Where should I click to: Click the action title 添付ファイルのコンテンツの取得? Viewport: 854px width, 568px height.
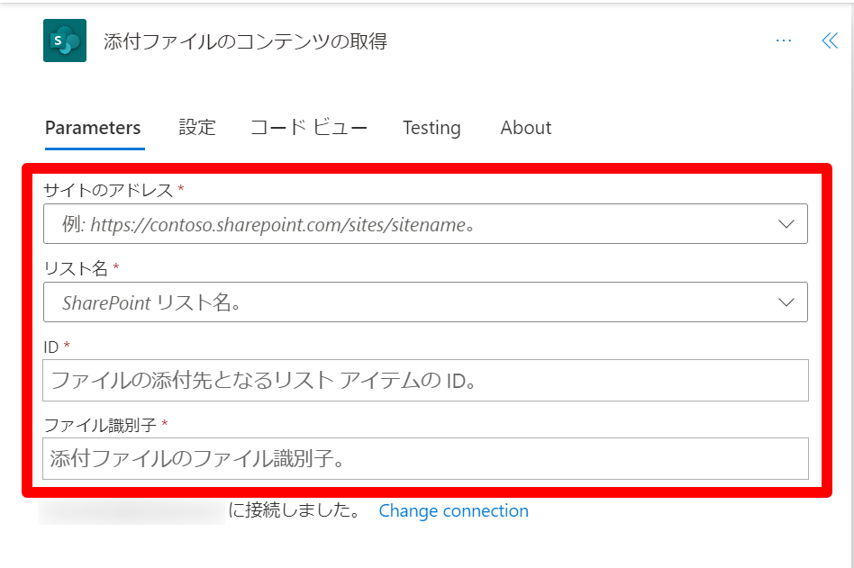pos(246,41)
